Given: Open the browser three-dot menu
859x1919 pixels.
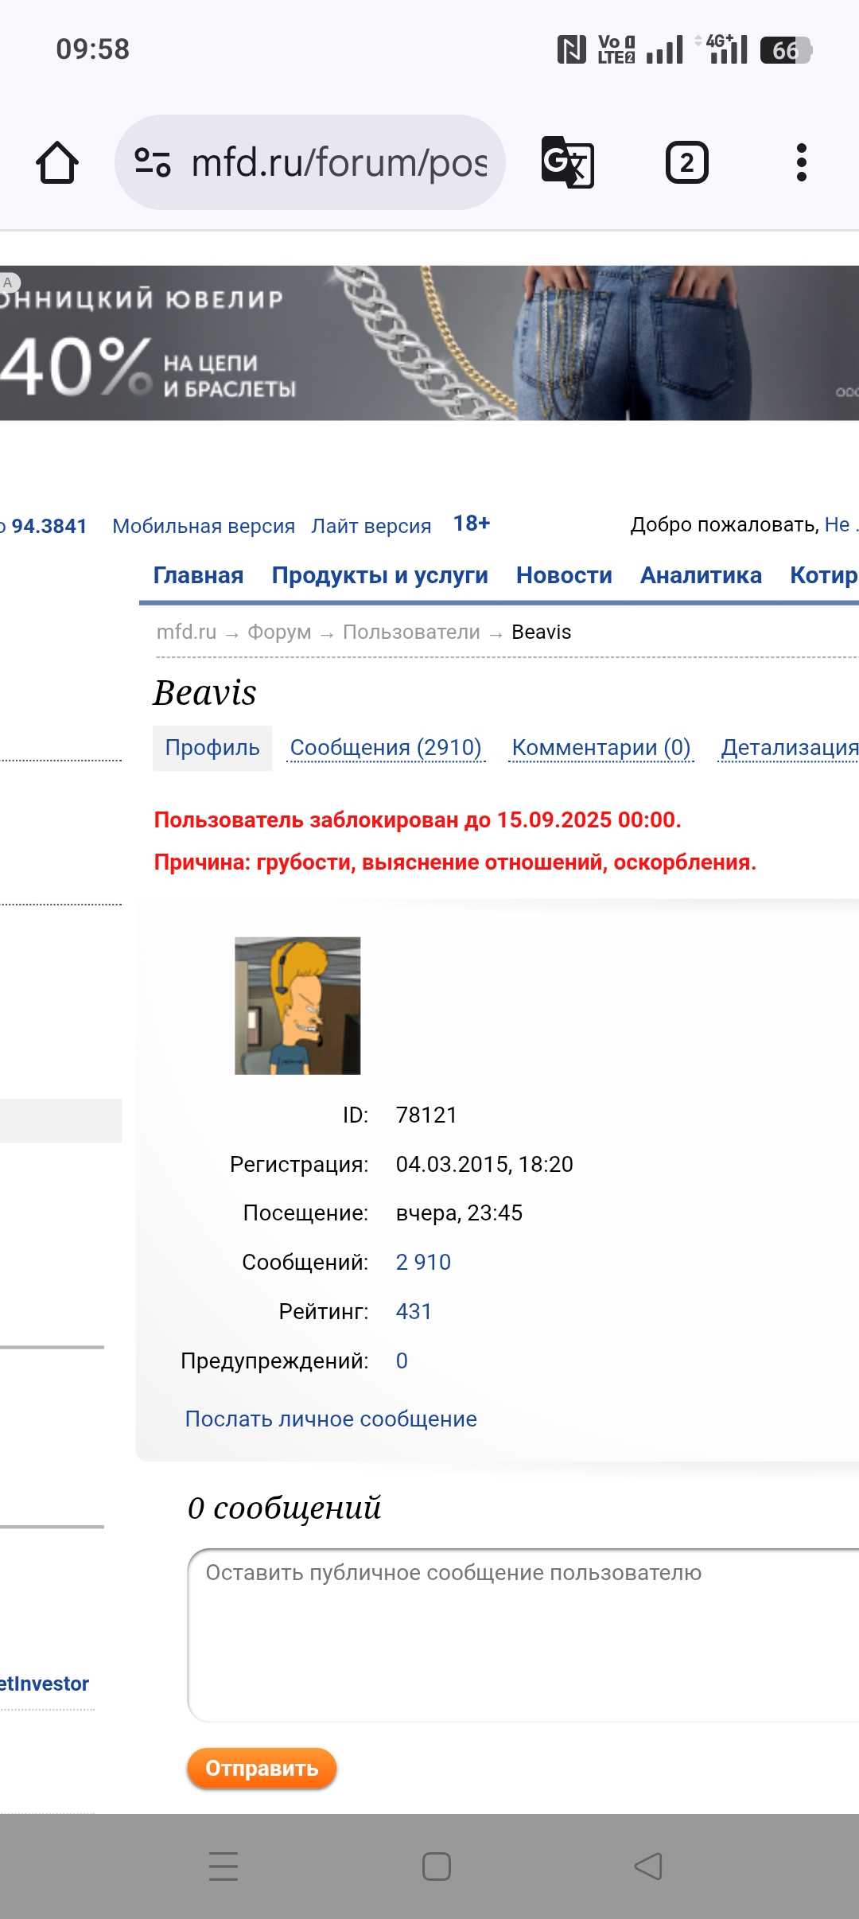Looking at the screenshot, I should [x=802, y=162].
